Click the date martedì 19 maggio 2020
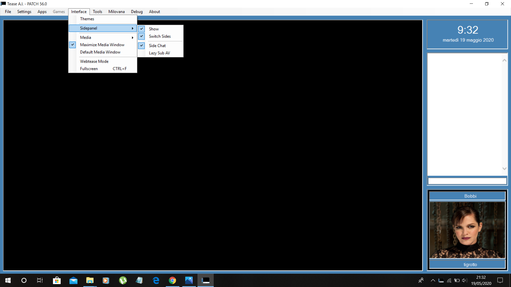This screenshot has width=511, height=287. (x=468, y=40)
